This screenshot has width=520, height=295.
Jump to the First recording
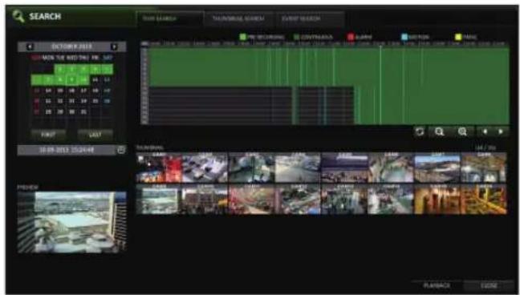[x=48, y=135]
